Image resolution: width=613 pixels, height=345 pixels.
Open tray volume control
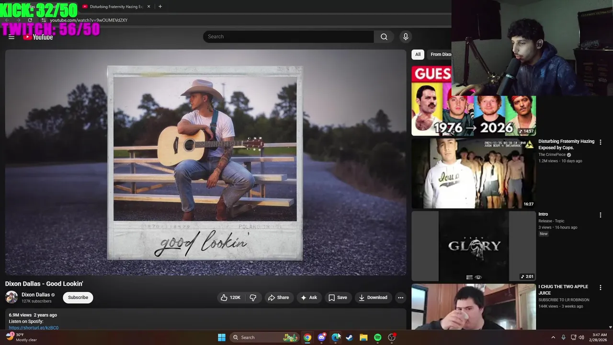click(x=581, y=337)
